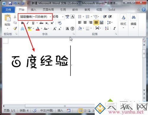Toggle Underline formatting
Viewport: 148px width, 115px height.
pyautogui.click(x=33, y=23)
